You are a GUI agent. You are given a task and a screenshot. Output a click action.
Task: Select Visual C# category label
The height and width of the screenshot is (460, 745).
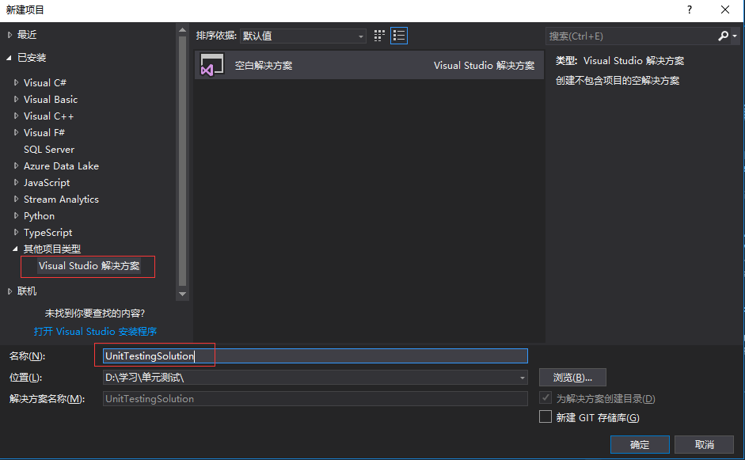45,82
